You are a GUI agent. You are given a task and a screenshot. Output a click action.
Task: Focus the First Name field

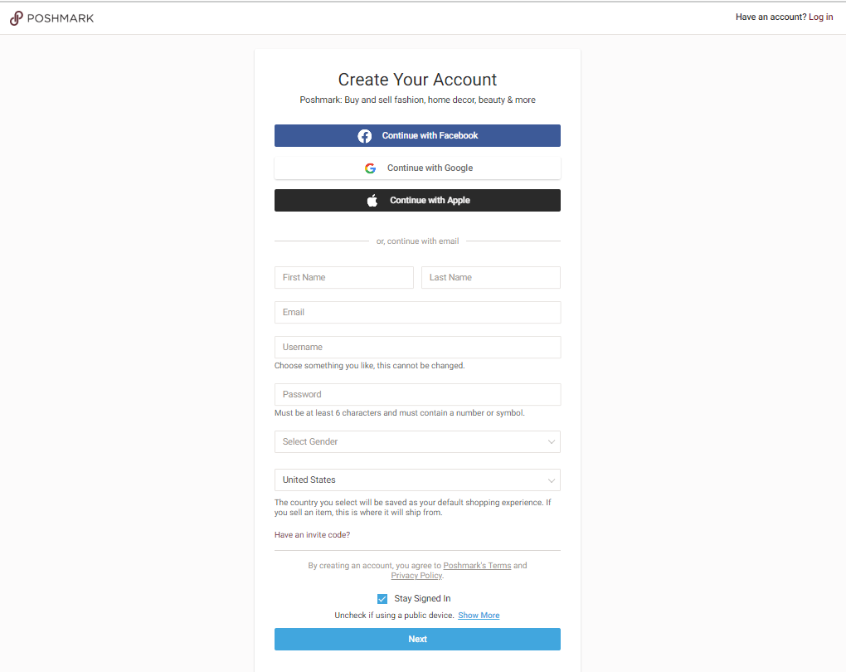point(343,278)
